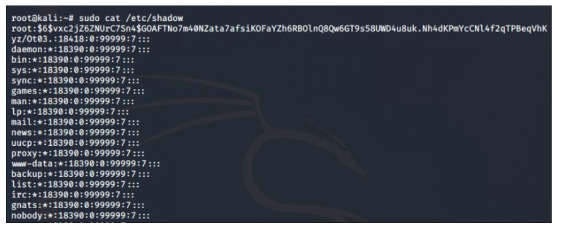This screenshot has width=561, height=229.
Task: Click the www-data account entry
Action: (86, 164)
